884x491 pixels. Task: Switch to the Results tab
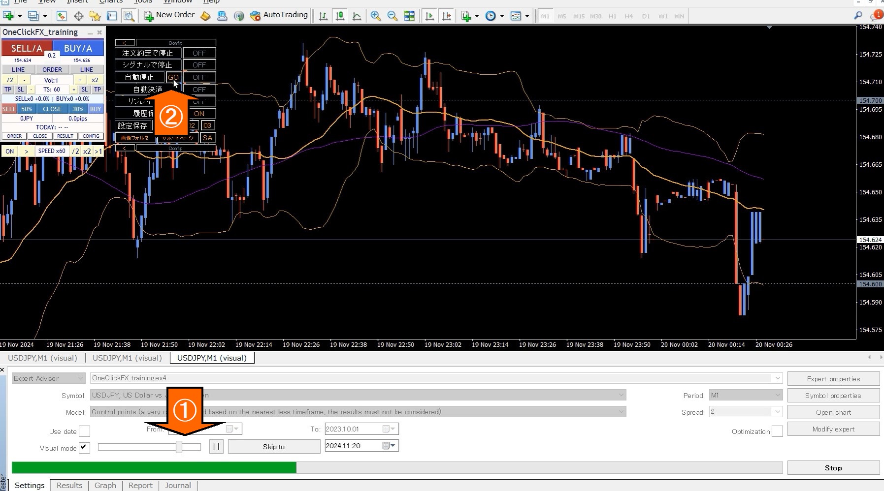tap(69, 485)
